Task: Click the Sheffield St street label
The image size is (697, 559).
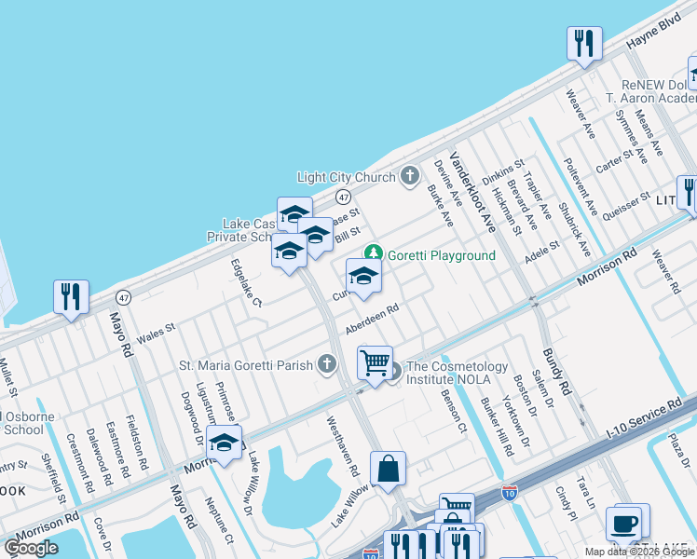Action: [53, 479]
